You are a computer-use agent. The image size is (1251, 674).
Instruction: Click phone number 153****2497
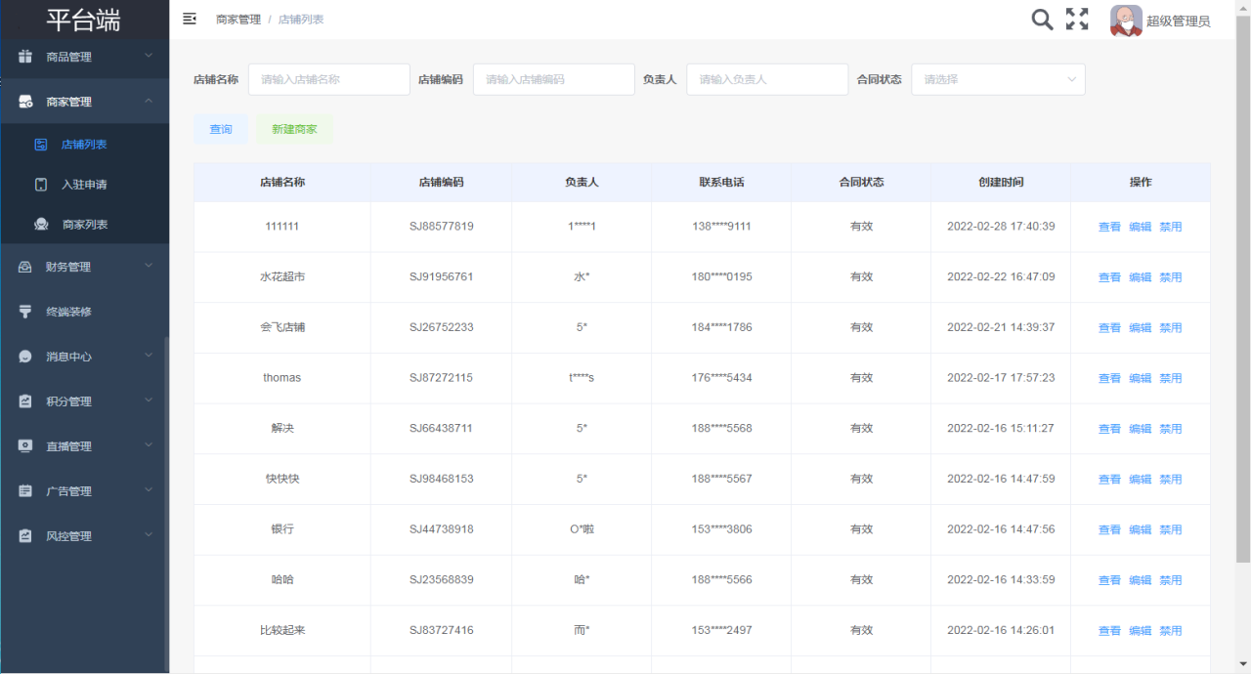[x=721, y=630]
